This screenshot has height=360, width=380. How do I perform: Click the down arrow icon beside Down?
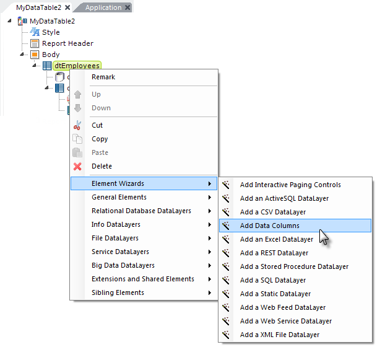(x=77, y=108)
